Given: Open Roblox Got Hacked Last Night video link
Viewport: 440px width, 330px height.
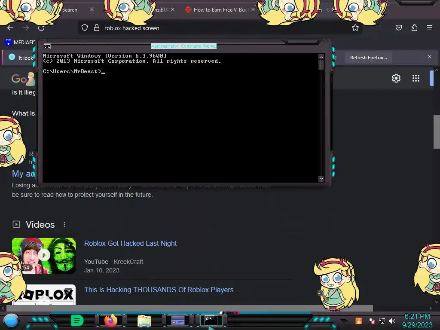Looking at the screenshot, I should [x=131, y=243].
